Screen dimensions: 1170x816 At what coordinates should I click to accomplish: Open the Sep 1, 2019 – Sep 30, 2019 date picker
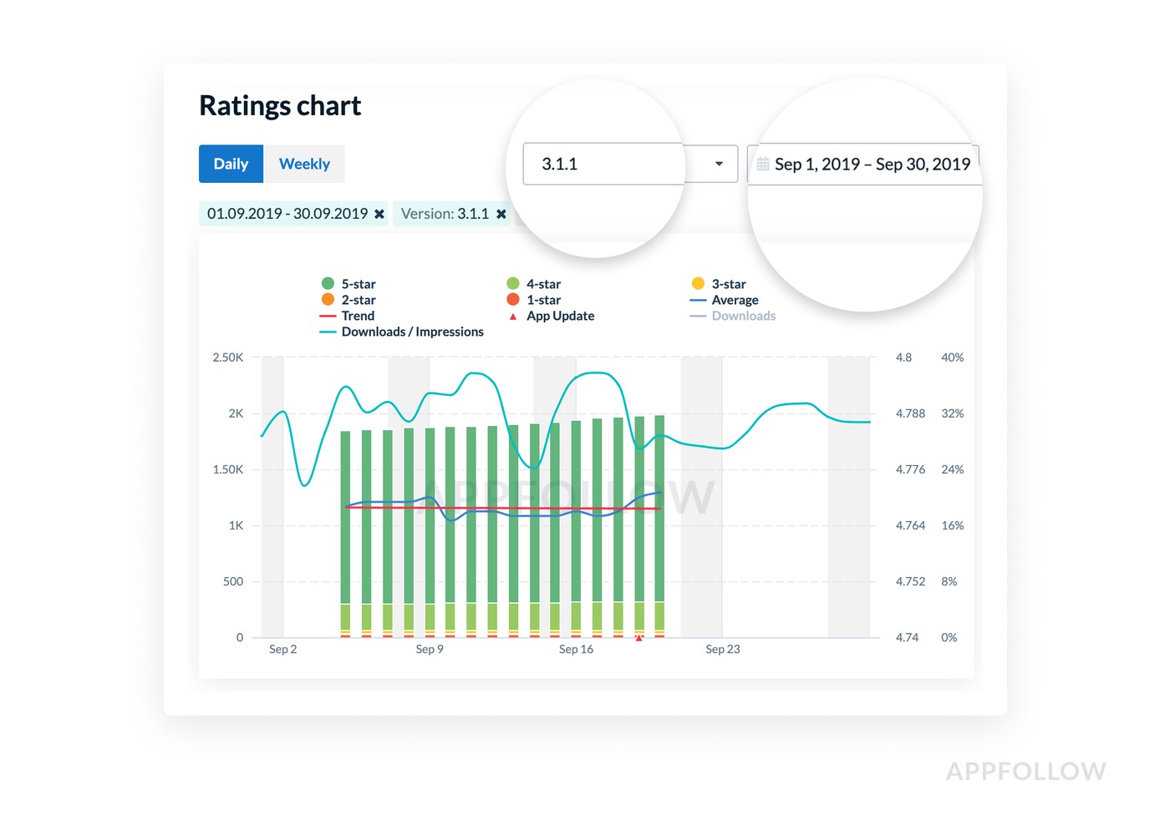tap(872, 165)
